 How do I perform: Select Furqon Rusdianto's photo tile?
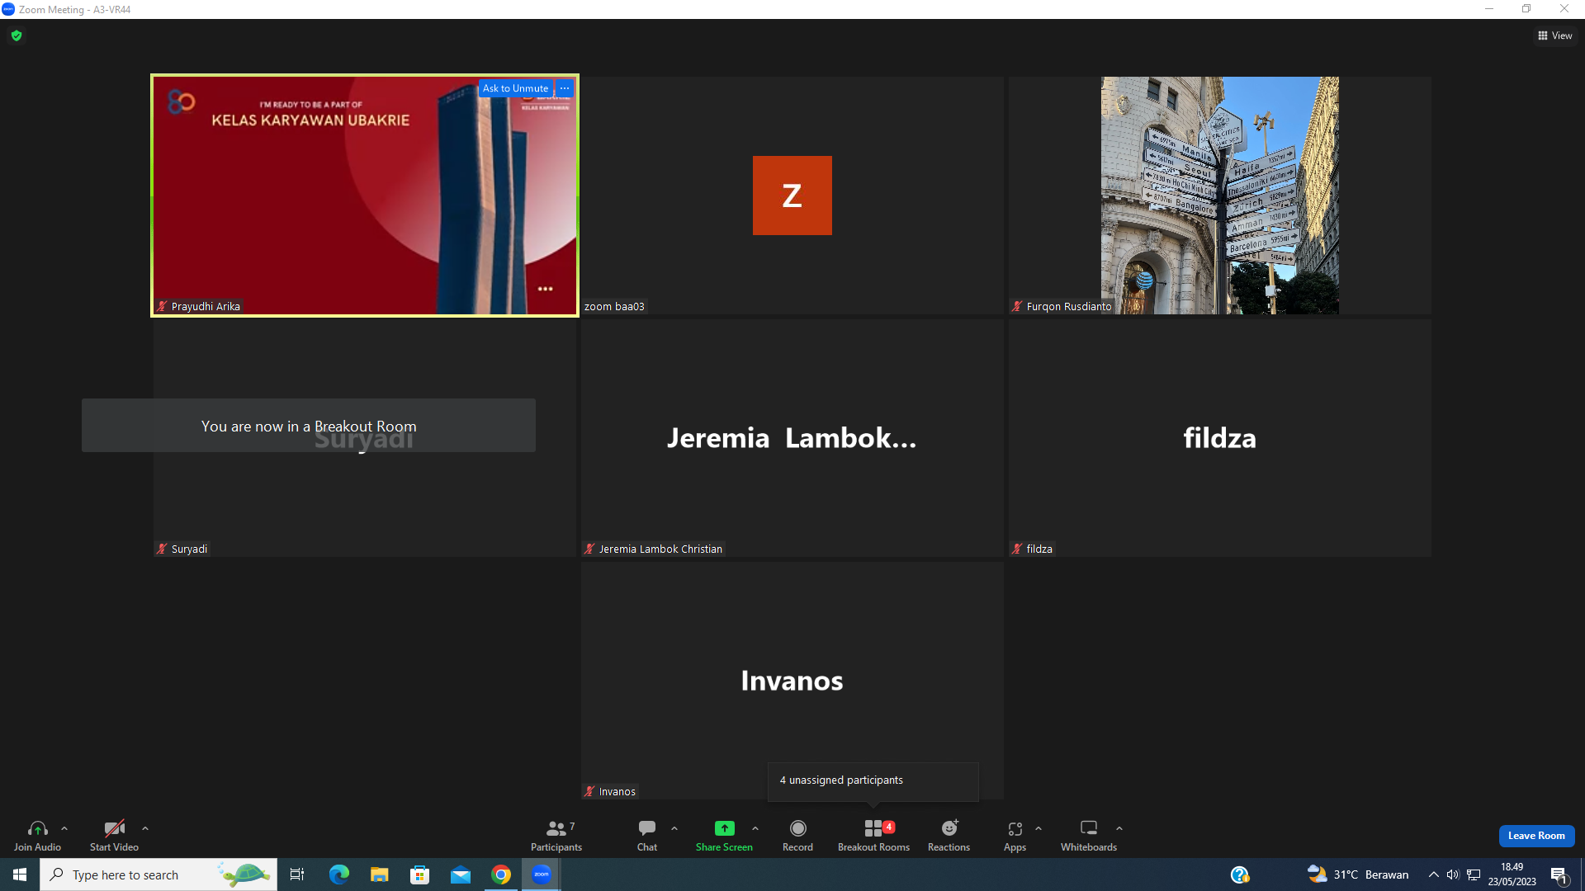pos(1219,196)
